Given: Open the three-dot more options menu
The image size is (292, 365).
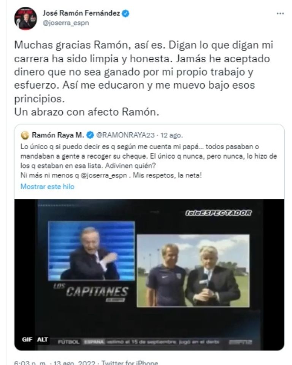Looking at the screenshot, I should coord(280,14).
